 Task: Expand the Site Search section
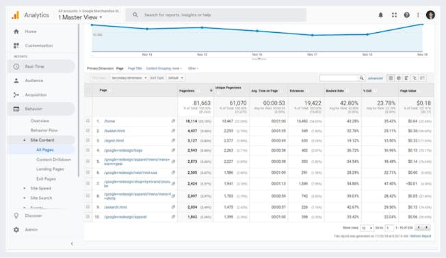[x=25, y=198]
